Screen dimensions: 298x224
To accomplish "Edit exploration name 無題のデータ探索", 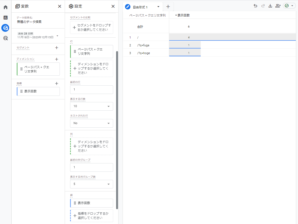I will [29, 22].
